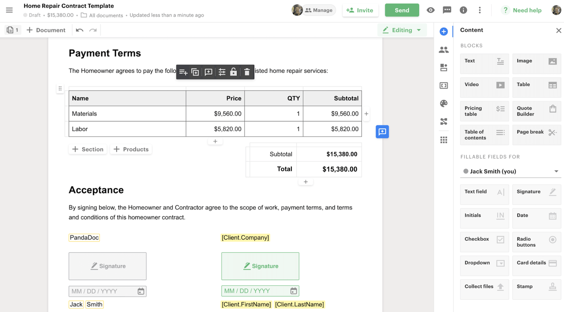This screenshot has width=564, height=312.
Task: Click the green client date field
Action: click(260, 291)
